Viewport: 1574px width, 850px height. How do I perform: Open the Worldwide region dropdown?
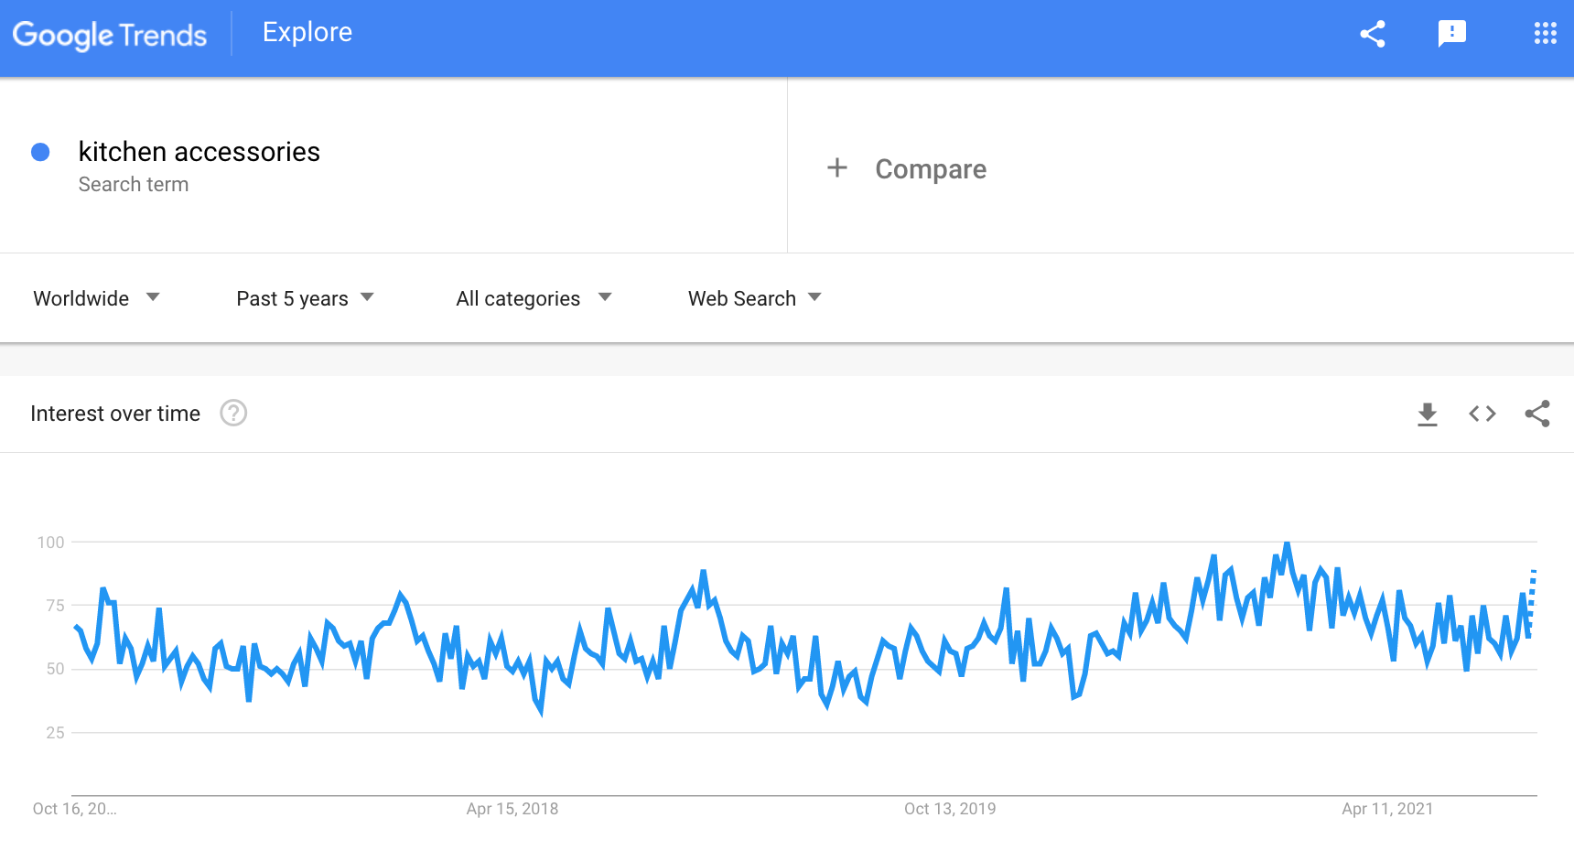pyautogui.click(x=96, y=298)
